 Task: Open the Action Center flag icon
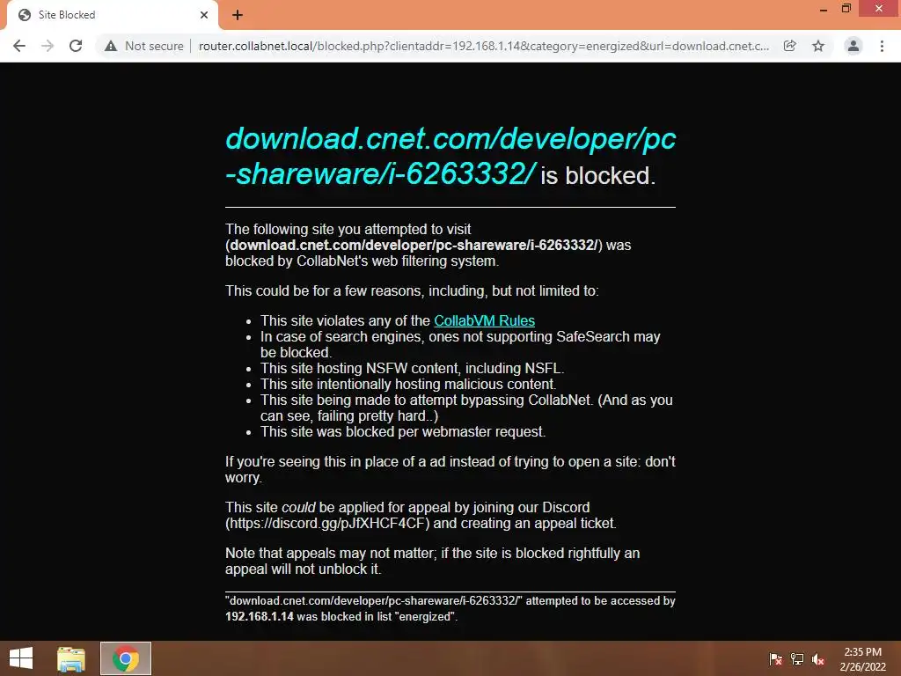[775, 659]
